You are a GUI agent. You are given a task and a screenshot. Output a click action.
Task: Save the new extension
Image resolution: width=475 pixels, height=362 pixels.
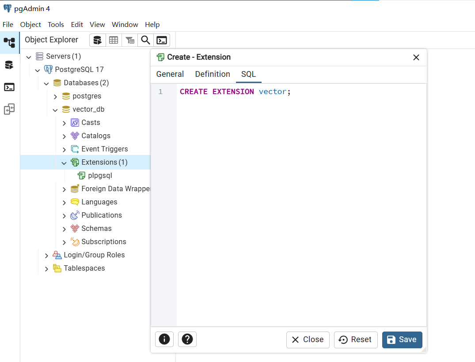[x=402, y=339]
